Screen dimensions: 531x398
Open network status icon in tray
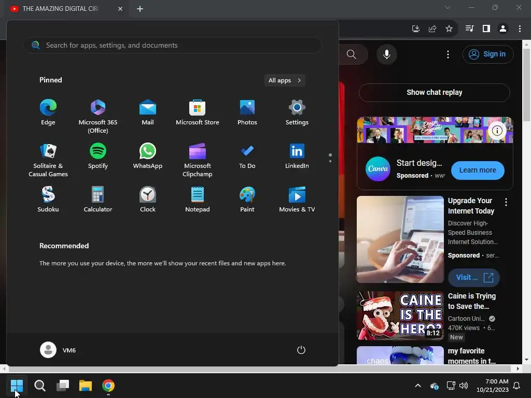coord(451,386)
